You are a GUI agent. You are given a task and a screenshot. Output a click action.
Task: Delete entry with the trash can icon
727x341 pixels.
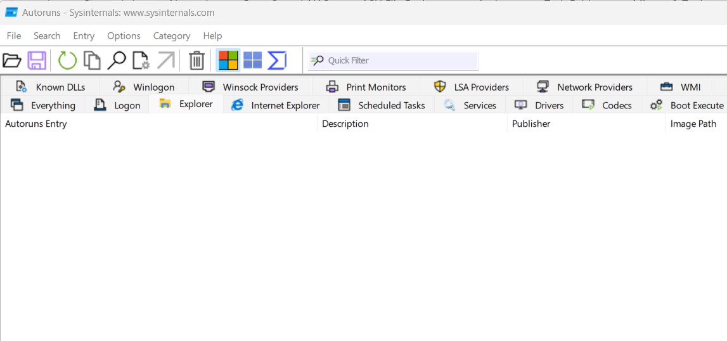point(196,60)
